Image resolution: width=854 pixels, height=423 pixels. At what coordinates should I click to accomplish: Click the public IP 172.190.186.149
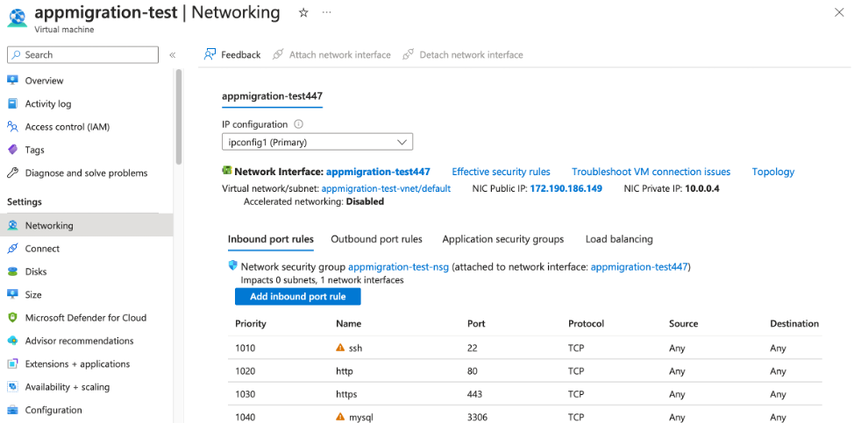(x=566, y=188)
